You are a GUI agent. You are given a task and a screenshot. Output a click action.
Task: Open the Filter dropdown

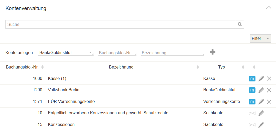click(260, 39)
